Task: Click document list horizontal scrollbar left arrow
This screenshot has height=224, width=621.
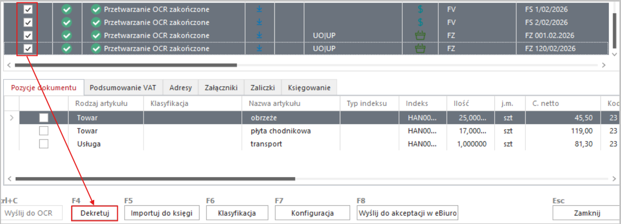Action: (9, 65)
